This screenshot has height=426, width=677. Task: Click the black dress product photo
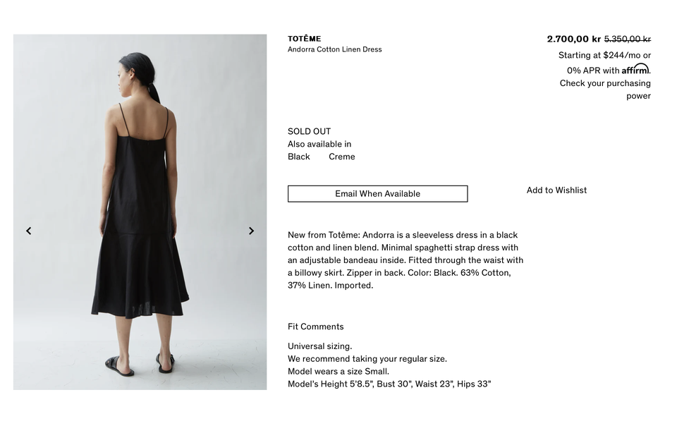140,212
